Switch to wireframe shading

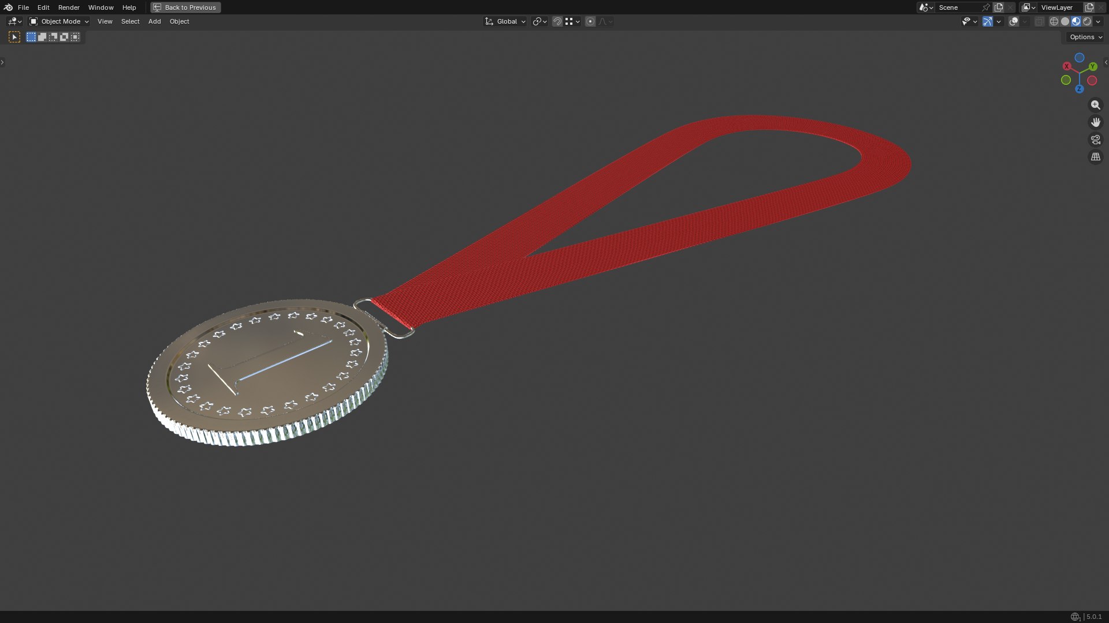point(1054,21)
